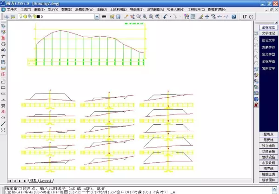The image size is (279, 194).
Task: Toggle layer 0 on/off lightbulb
Action: click(21, 17)
